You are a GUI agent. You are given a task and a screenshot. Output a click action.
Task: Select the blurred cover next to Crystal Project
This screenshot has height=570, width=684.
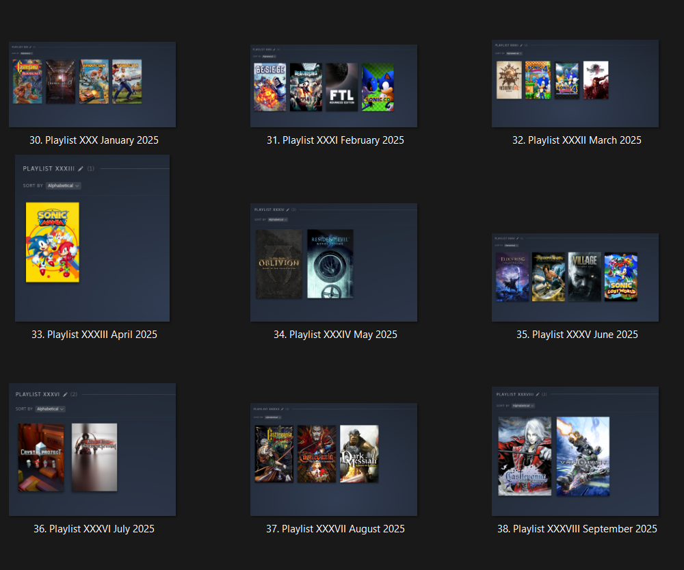point(94,457)
